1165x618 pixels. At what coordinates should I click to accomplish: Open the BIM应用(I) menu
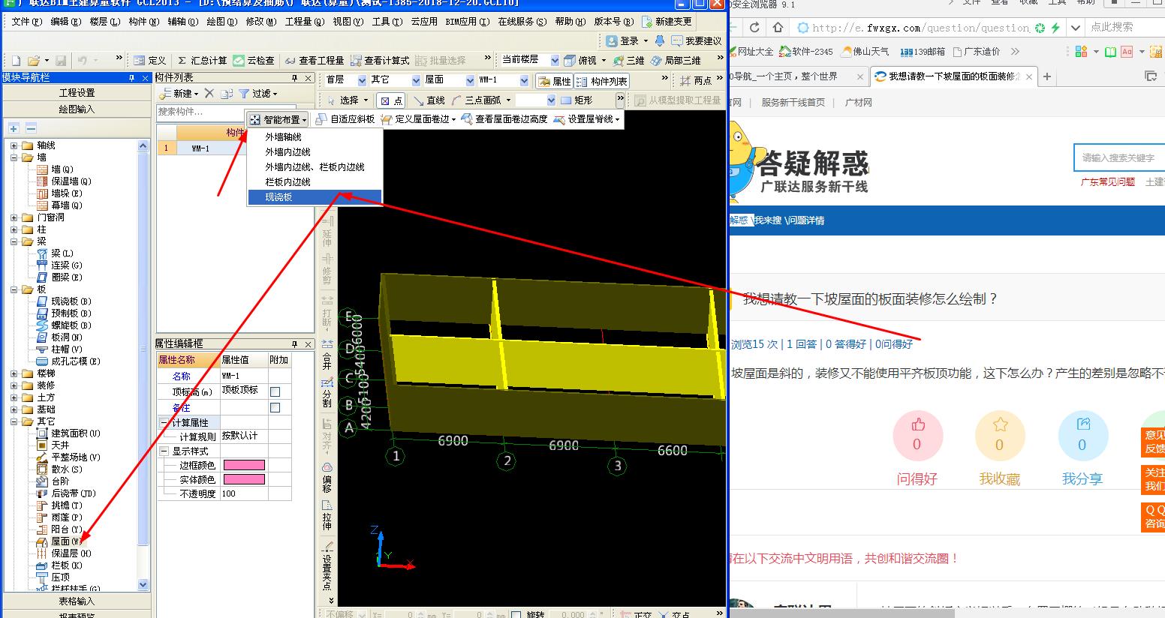466,22
